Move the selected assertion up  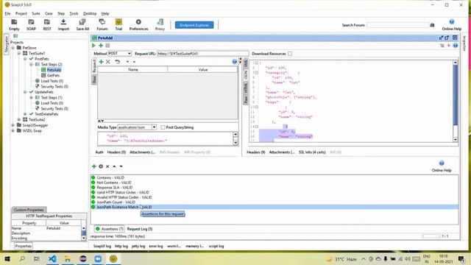115,166
